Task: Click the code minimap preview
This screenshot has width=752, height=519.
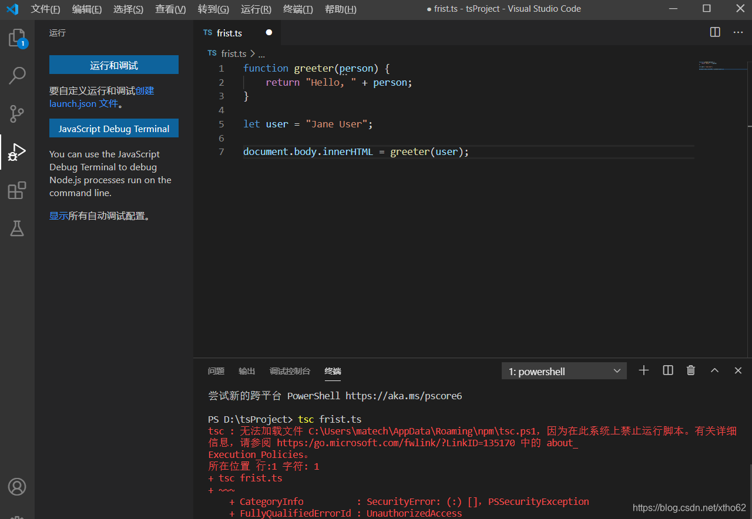Action: (723, 65)
